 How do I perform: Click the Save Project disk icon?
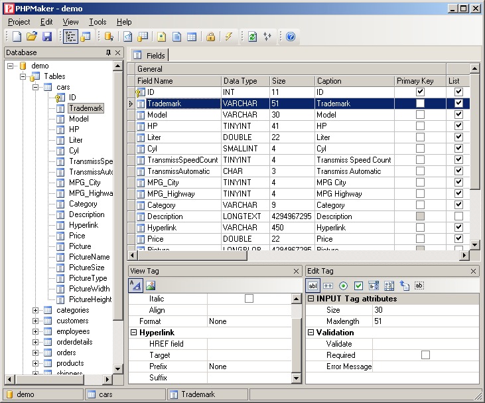point(46,37)
